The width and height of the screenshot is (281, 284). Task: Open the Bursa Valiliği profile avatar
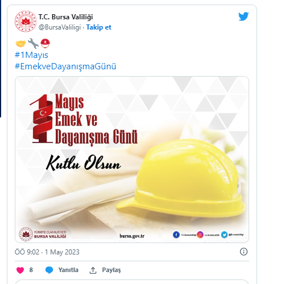pyautogui.click(x=26, y=21)
